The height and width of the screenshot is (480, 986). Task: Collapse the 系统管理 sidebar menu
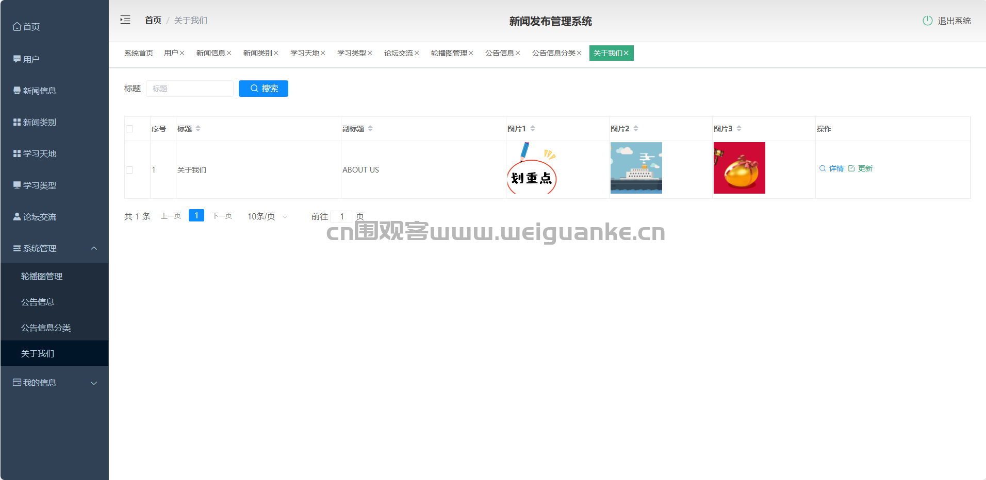click(94, 248)
